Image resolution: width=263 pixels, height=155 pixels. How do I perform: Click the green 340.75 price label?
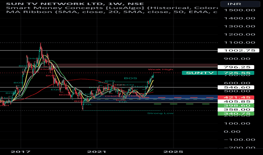click(x=236, y=114)
